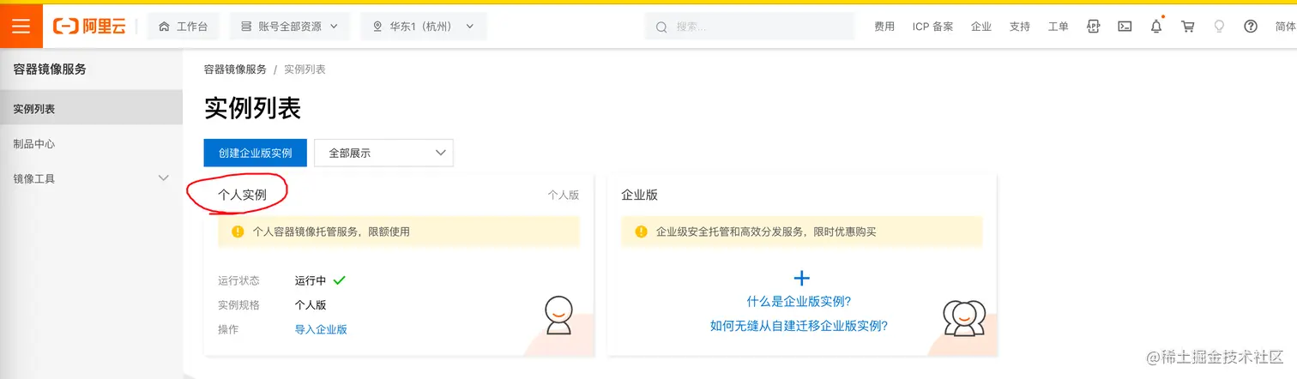Click the plus icon to add enterprise instance
Screen dimensions: 1297x379
pyautogui.click(x=801, y=278)
